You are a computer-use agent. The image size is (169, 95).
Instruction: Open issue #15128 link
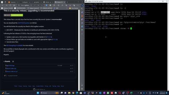click(x=55, y=40)
